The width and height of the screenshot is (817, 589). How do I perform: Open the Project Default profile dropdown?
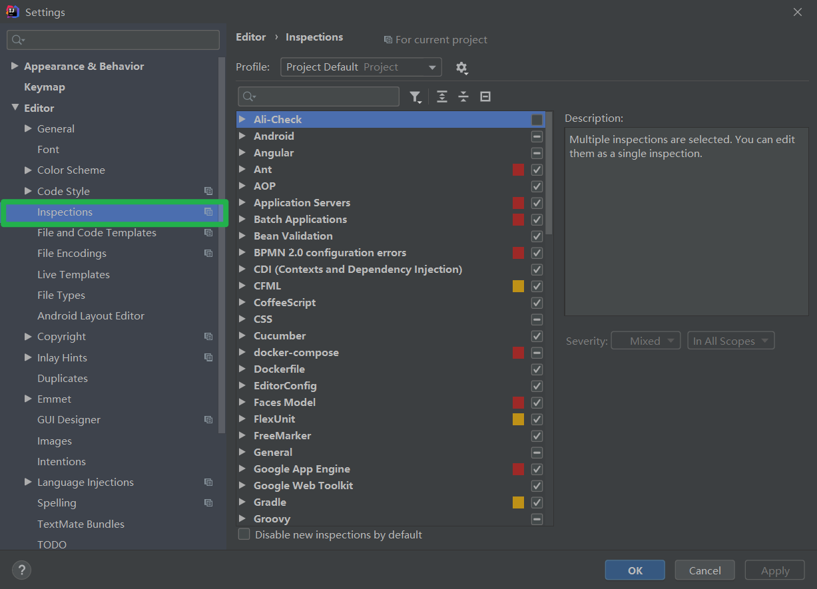tap(361, 67)
